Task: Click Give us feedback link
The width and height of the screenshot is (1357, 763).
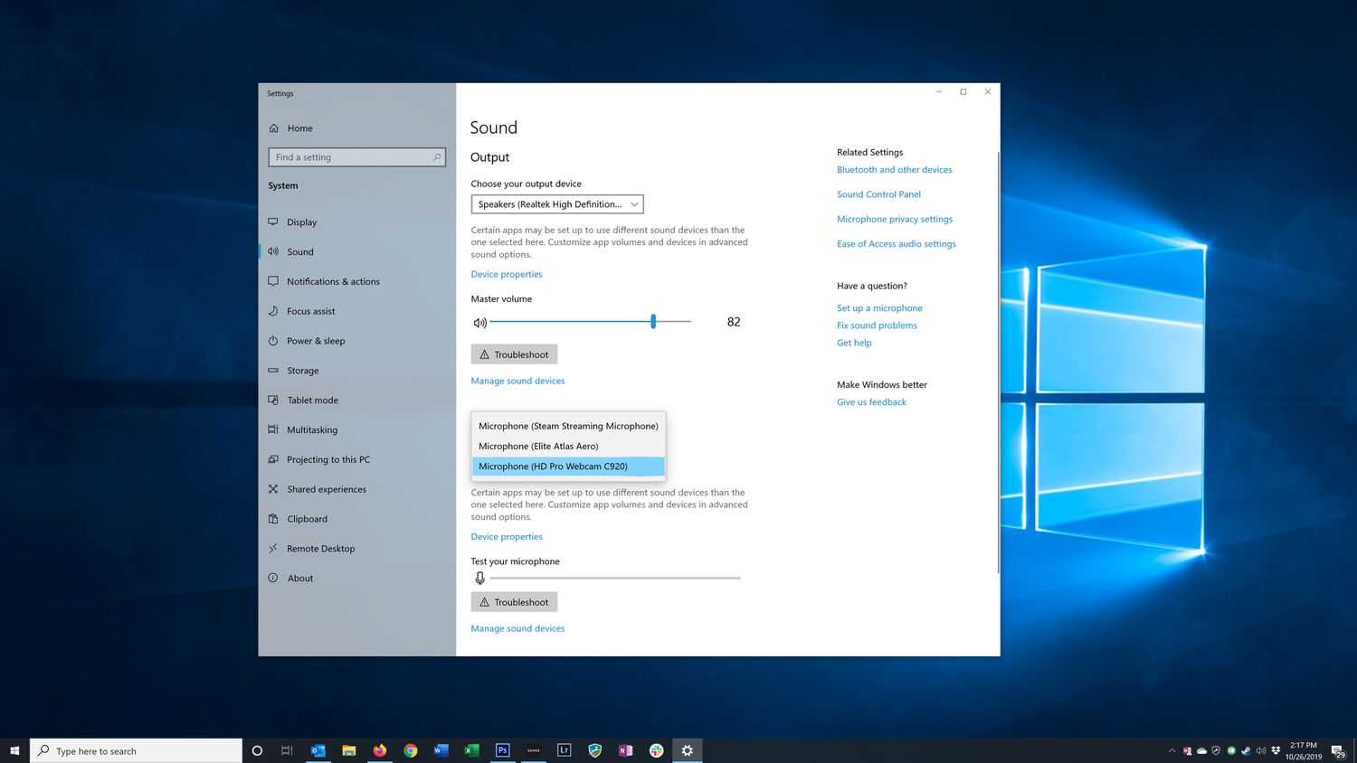Action: [871, 402]
